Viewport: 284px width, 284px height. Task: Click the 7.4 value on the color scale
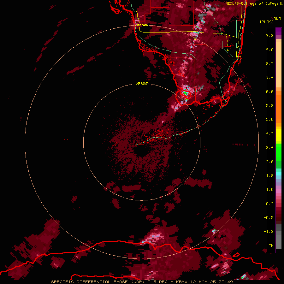coord(270,78)
